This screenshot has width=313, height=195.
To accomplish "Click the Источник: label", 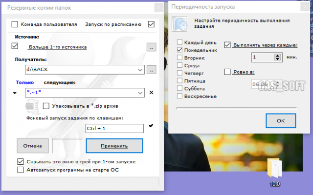I will pos(27,37).
